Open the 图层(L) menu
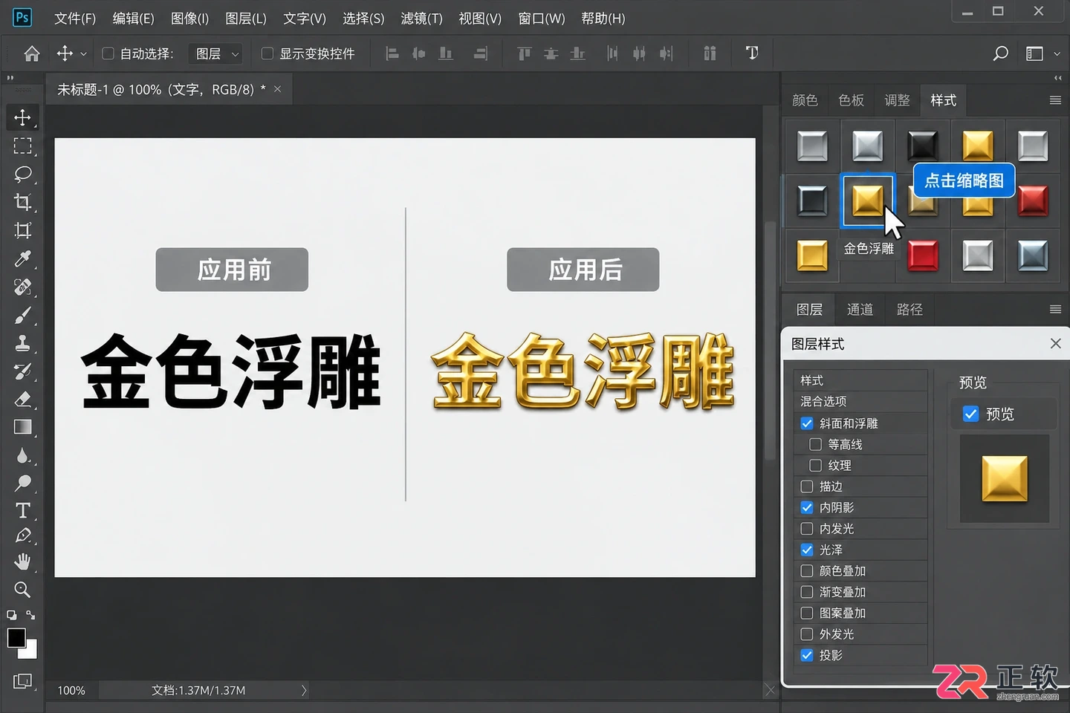Screen dimensions: 1070x713 coord(246,19)
